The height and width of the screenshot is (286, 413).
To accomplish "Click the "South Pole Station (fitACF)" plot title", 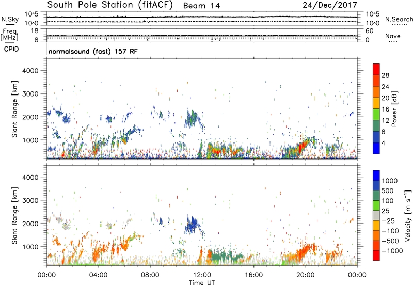I will pos(110,5).
